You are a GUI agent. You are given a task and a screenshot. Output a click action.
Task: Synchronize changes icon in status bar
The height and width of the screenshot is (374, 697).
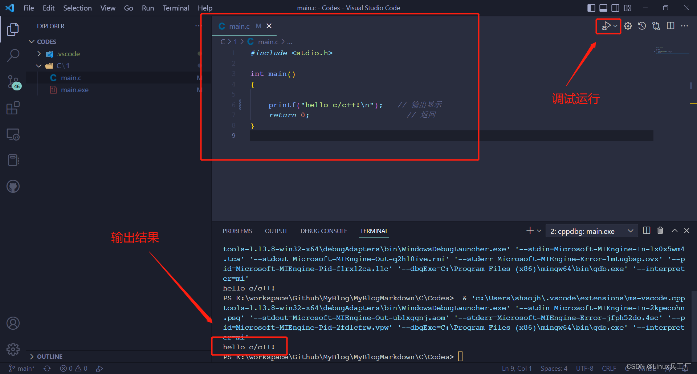tap(47, 369)
